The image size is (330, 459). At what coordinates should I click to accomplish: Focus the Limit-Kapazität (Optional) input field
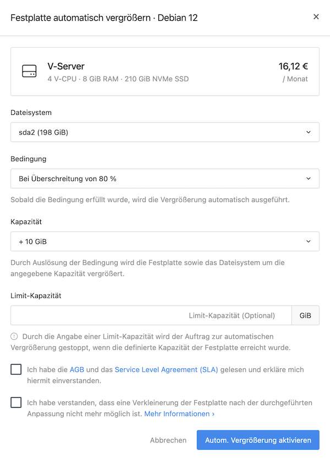click(x=151, y=316)
